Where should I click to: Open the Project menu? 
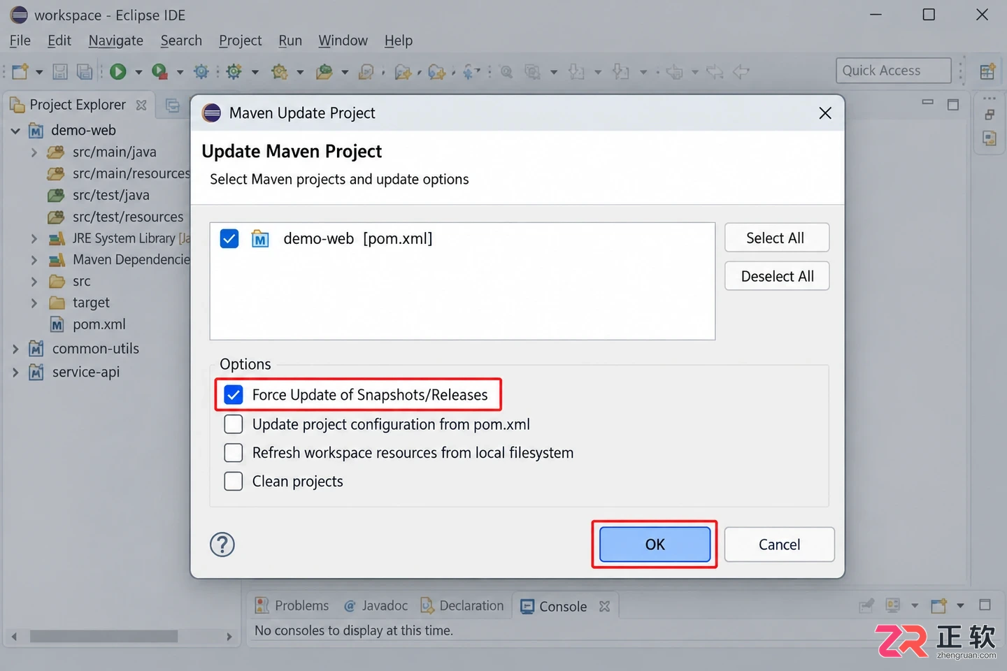tap(241, 41)
